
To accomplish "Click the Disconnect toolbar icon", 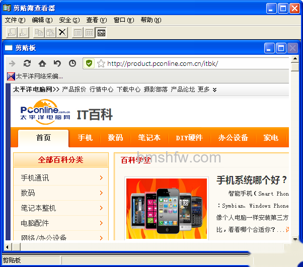I will [x=24, y=33].
